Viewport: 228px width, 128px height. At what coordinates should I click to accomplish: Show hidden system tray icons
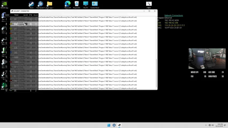206,125
